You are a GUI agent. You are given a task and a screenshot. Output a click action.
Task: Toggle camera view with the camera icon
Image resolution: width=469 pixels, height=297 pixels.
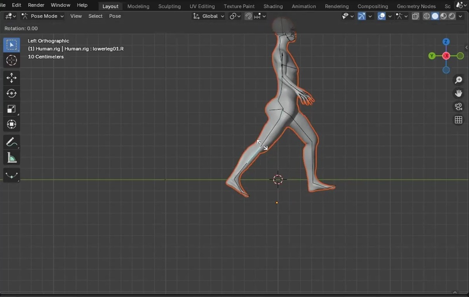459,107
